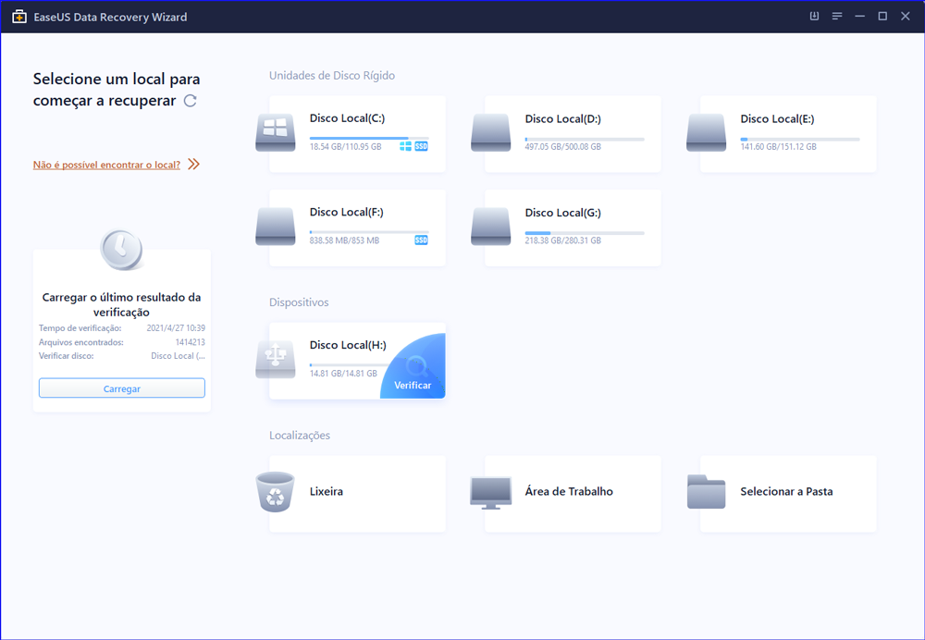
Task: Click the Disco Local(C:) label
Action: click(348, 118)
